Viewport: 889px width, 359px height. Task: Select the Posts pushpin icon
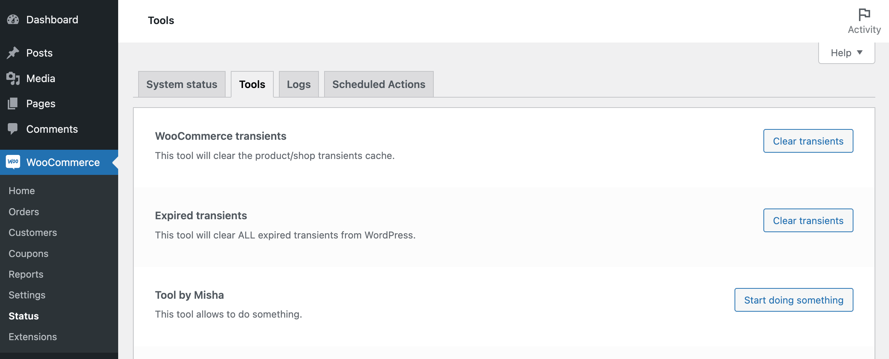(13, 53)
